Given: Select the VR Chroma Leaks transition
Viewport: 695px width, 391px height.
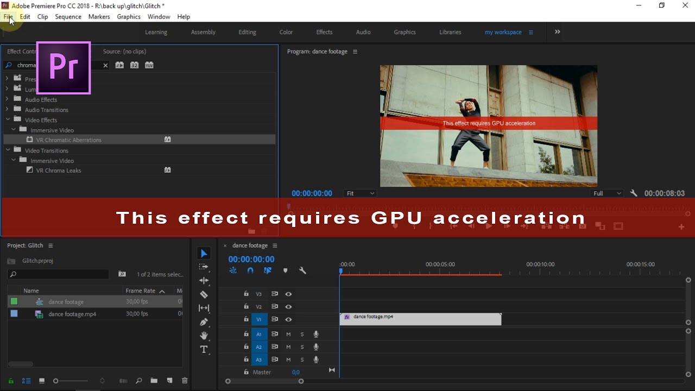Looking at the screenshot, I should coord(59,171).
